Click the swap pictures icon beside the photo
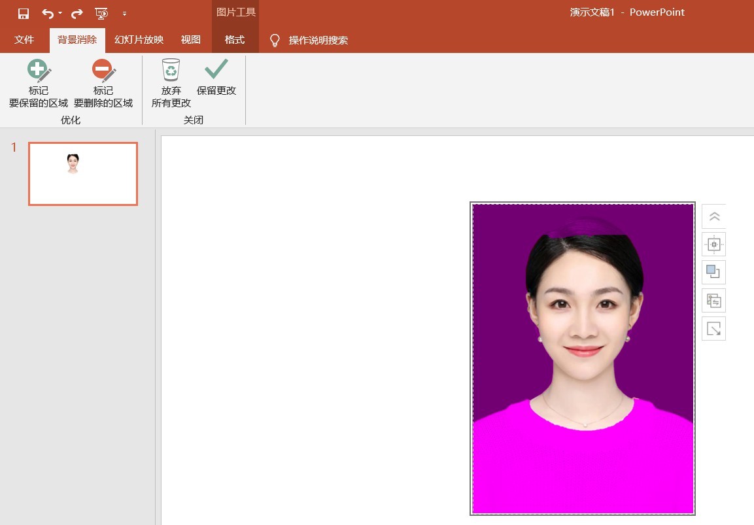This screenshot has height=525, width=754. 713,300
